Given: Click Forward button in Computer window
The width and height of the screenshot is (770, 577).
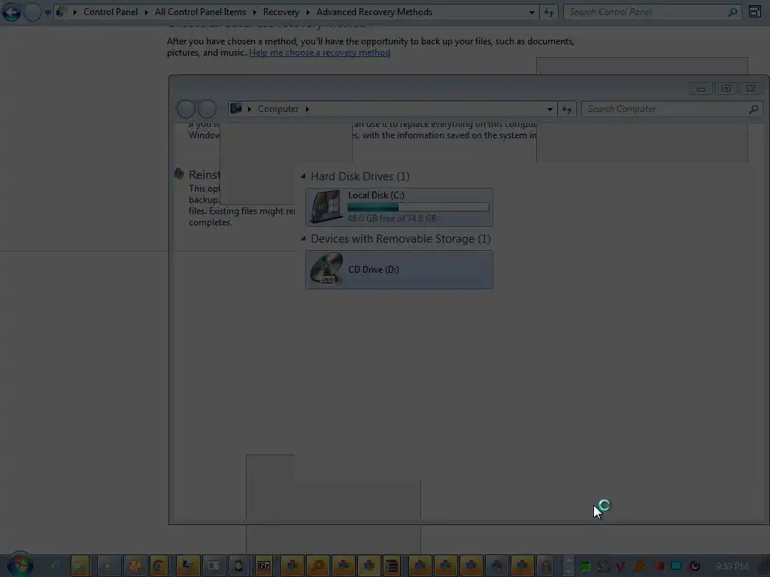Looking at the screenshot, I should [207, 109].
